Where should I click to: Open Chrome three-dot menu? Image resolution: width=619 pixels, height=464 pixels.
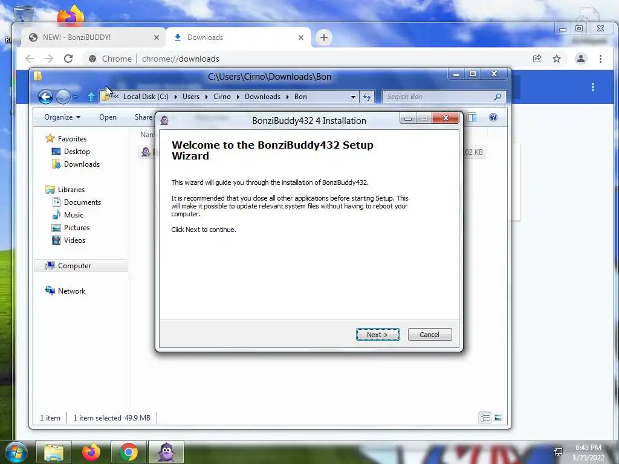(x=600, y=59)
